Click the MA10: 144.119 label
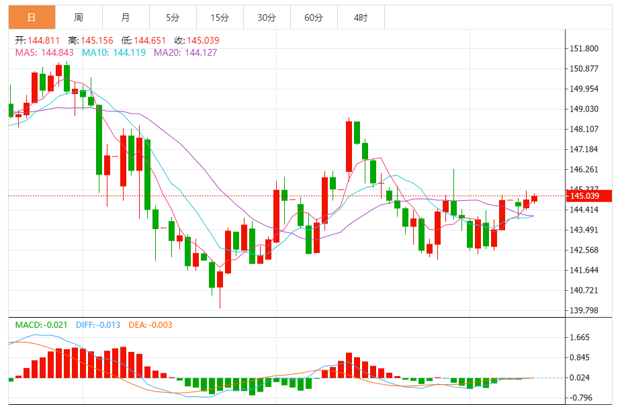This screenshot has width=620, height=405. point(114,52)
